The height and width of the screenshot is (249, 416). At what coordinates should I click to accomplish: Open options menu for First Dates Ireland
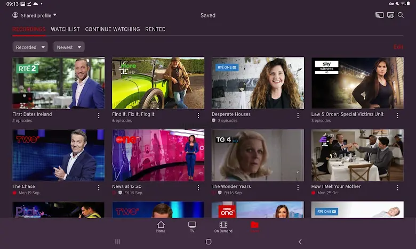pos(99,115)
